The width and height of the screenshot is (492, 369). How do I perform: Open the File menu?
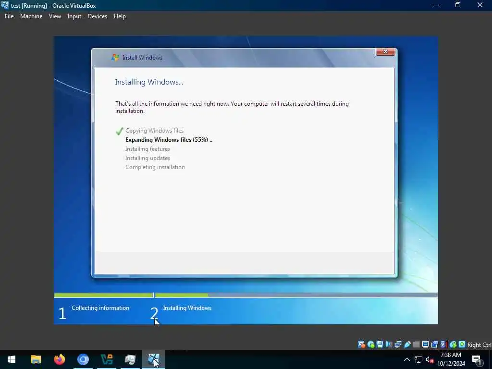(x=9, y=16)
